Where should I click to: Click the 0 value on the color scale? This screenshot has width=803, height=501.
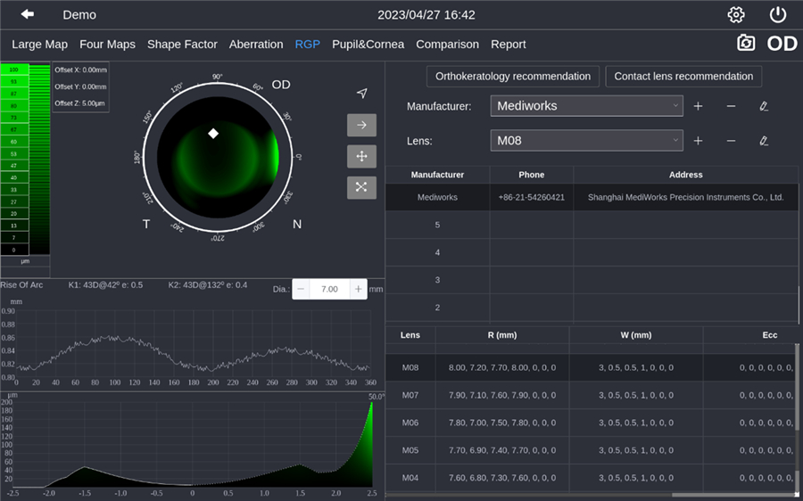point(13,250)
